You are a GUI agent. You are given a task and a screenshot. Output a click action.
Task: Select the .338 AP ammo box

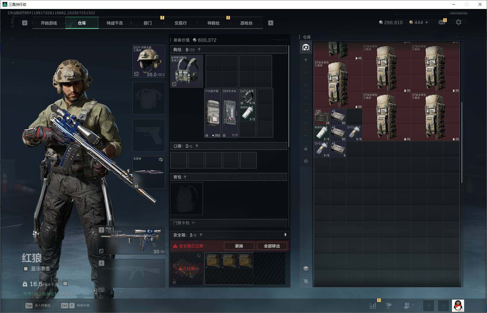(x=322, y=117)
